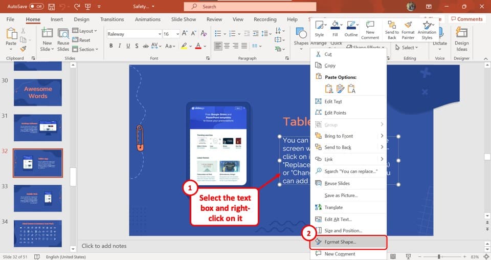Image resolution: width=491 pixels, height=260 pixels.
Task: Toggle Underline formatting
Action: [x=128, y=46]
